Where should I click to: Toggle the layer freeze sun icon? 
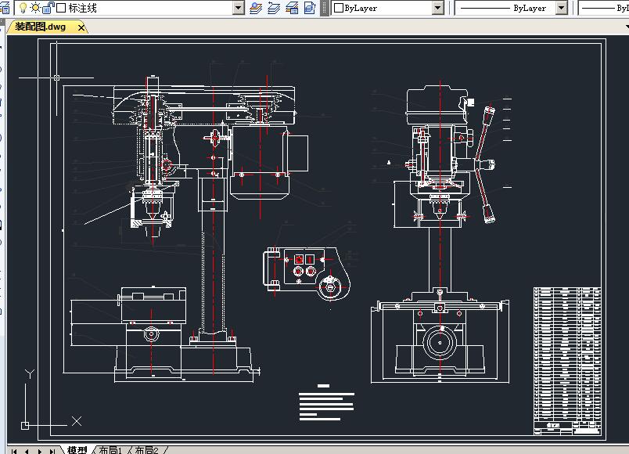35,8
